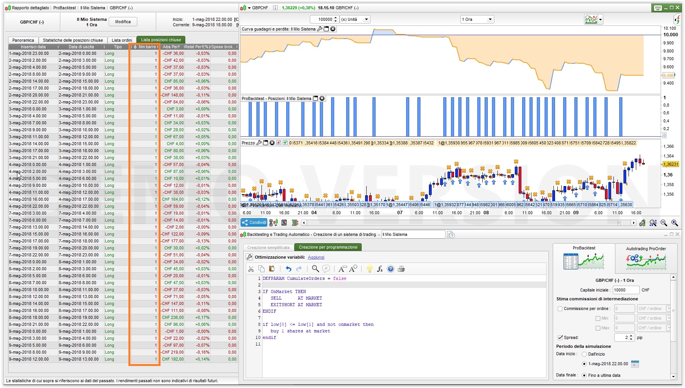The height and width of the screenshot is (388, 685).
Task: Open the indicator chart icon dropdown arrow
Action: pyautogui.click(x=600, y=19)
